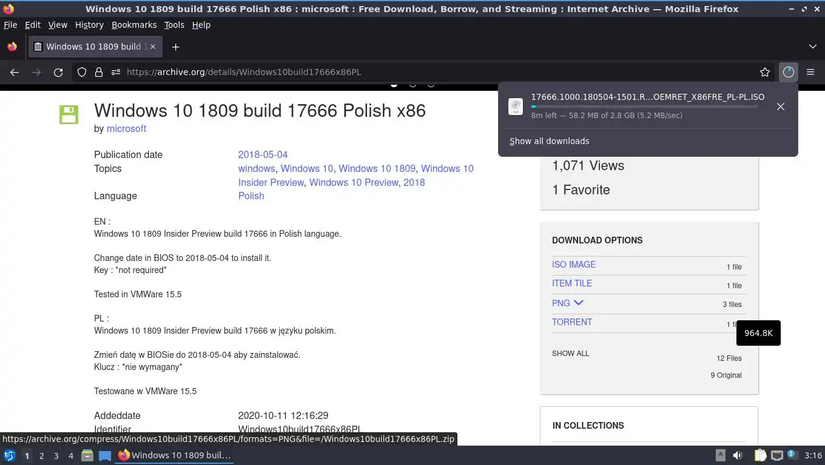
Task: Open the 2018-05-04 publication date link
Action: click(263, 154)
